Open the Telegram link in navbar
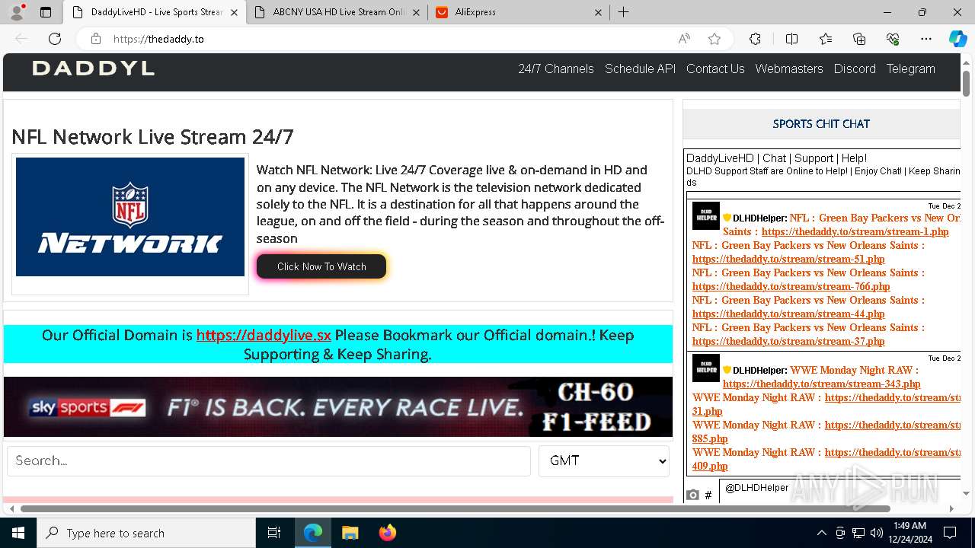975x548 pixels. click(x=910, y=68)
